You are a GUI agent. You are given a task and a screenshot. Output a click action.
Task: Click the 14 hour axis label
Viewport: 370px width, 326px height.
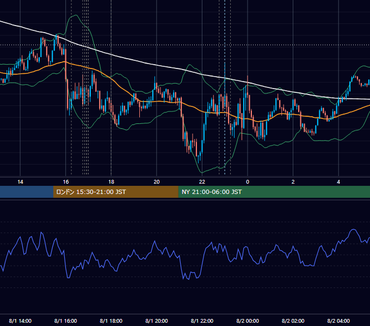20,182
